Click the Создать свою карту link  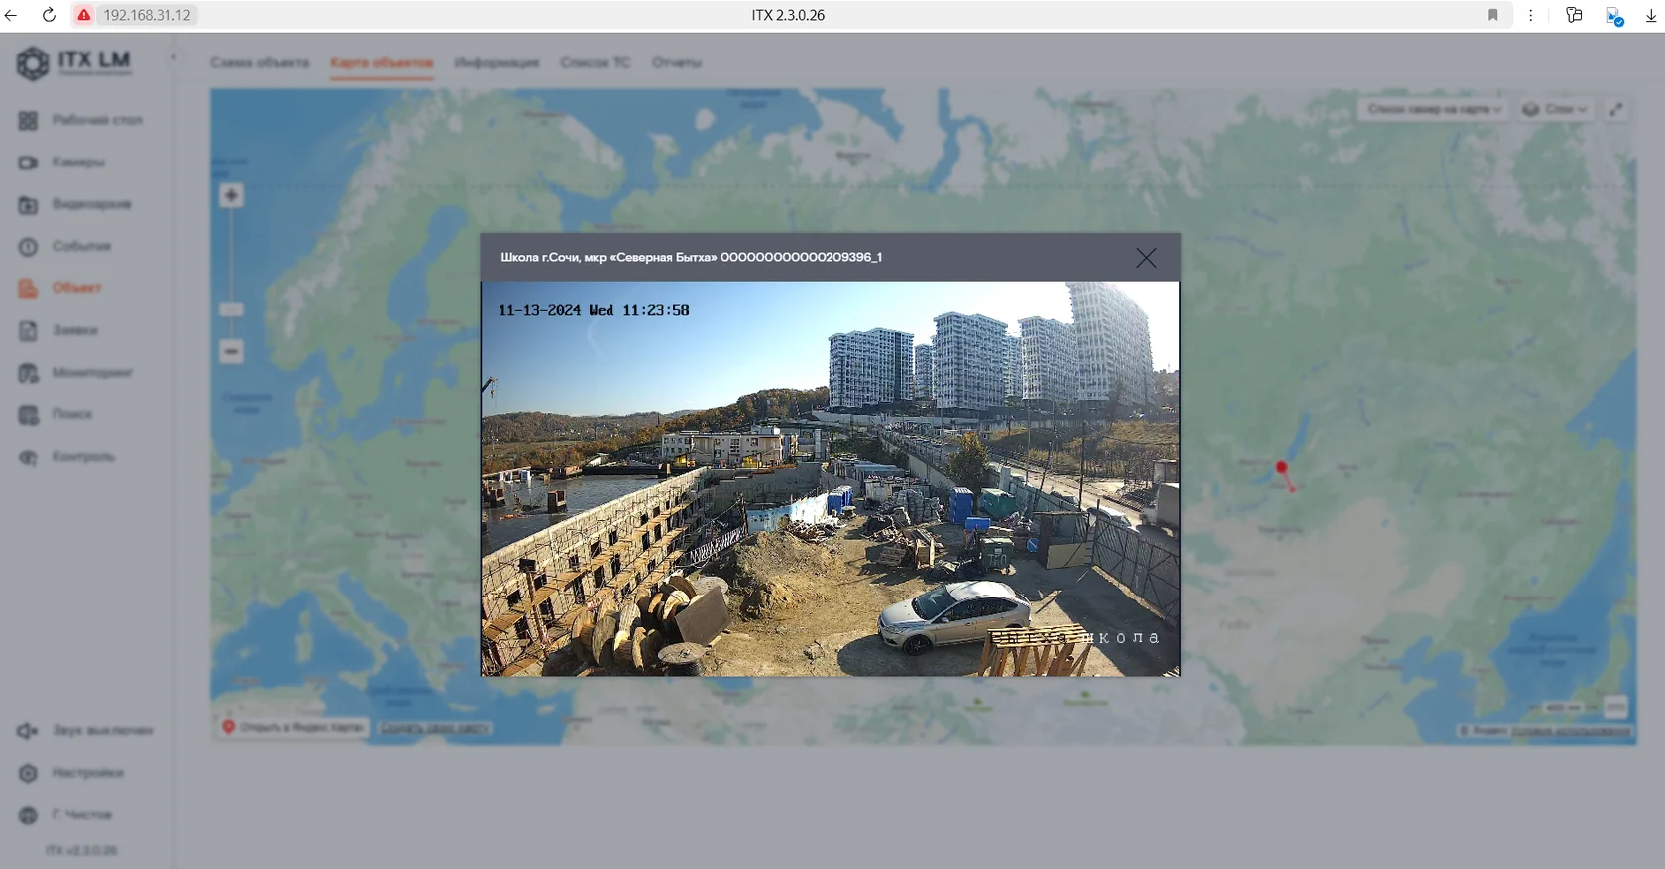click(x=435, y=728)
